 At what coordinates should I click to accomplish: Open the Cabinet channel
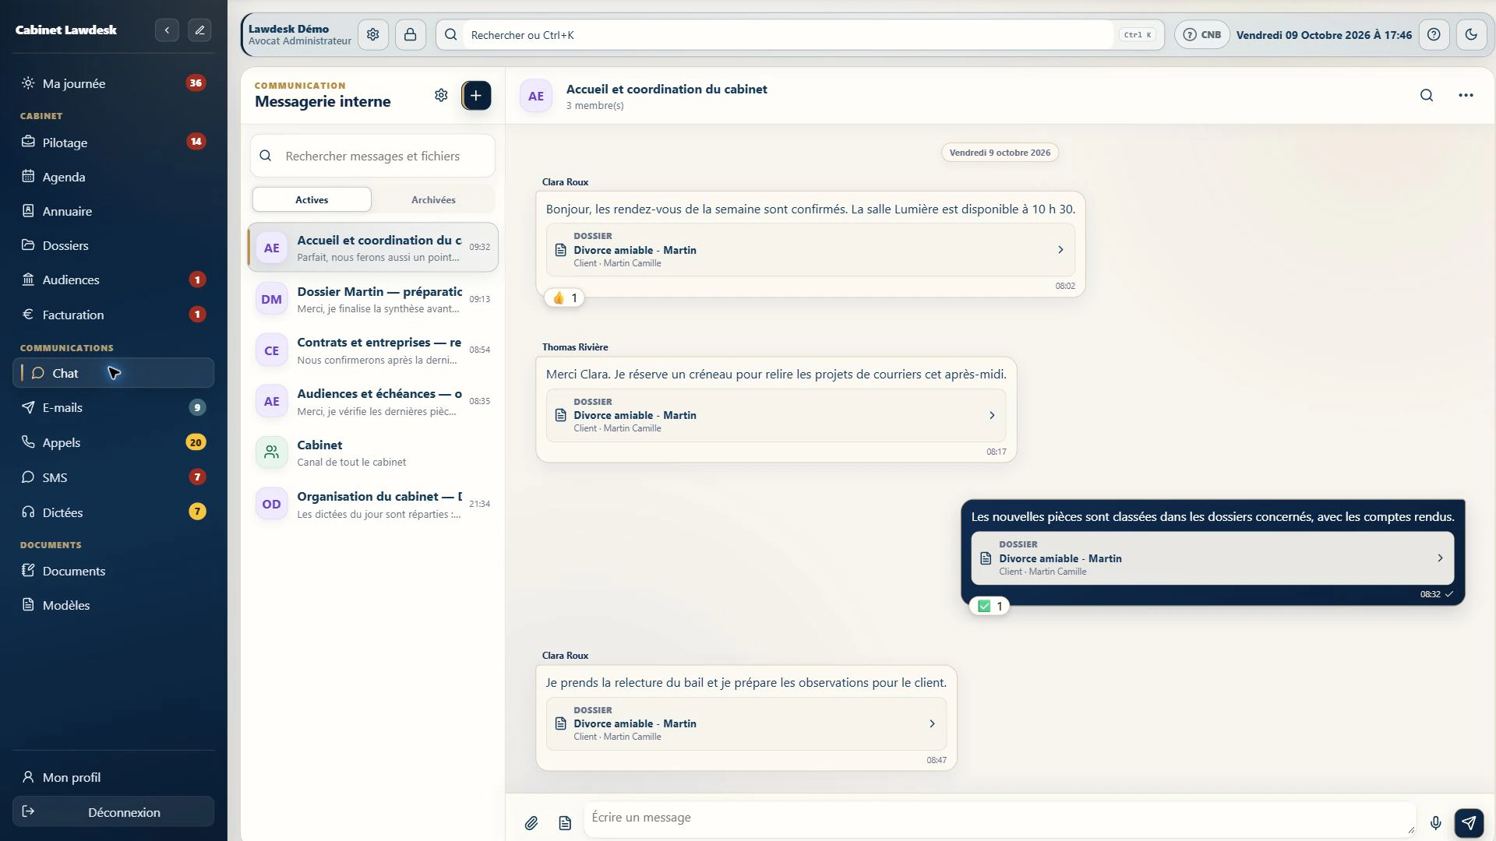tap(373, 453)
